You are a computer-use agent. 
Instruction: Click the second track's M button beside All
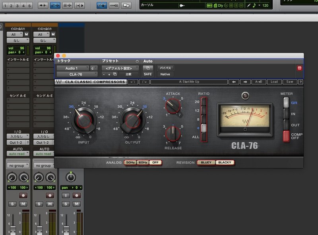(53, 35)
